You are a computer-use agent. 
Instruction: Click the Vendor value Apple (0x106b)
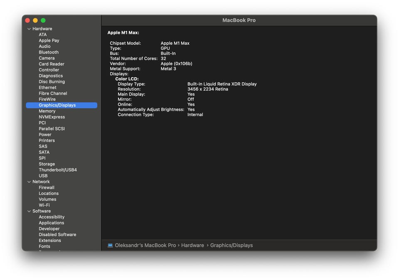click(176, 64)
